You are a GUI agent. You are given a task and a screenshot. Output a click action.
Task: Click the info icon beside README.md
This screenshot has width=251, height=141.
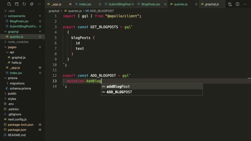tap(5, 135)
